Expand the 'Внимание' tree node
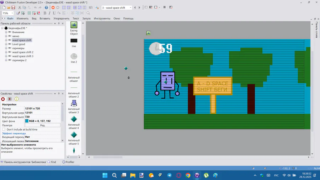 (6, 32)
